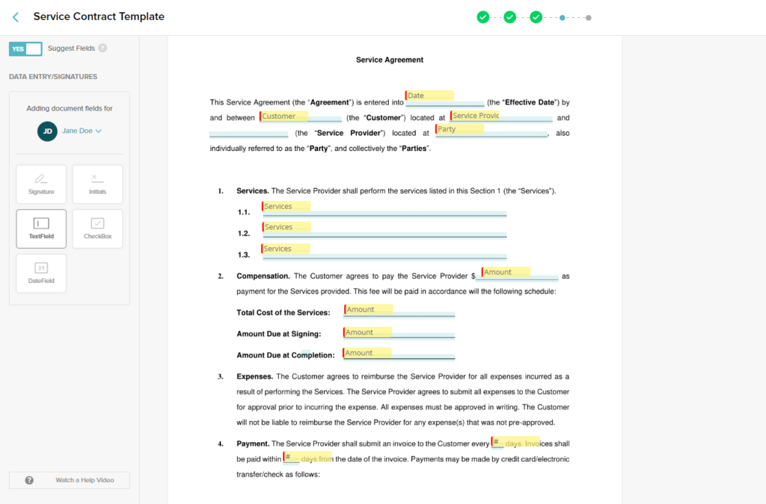
Task: Select the Initials field tool
Action: coord(97,184)
